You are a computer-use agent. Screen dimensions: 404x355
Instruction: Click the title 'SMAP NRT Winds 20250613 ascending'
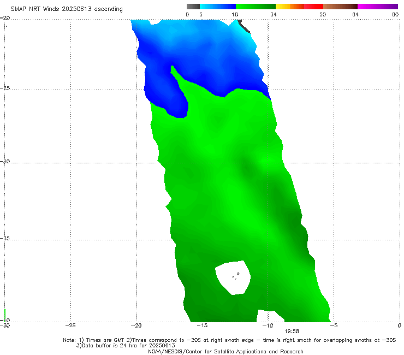tap(67, 9)
